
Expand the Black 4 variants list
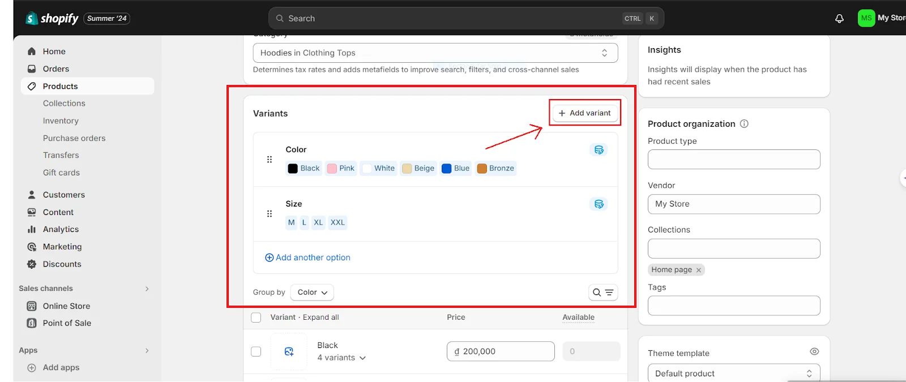(x=341, y=358)
